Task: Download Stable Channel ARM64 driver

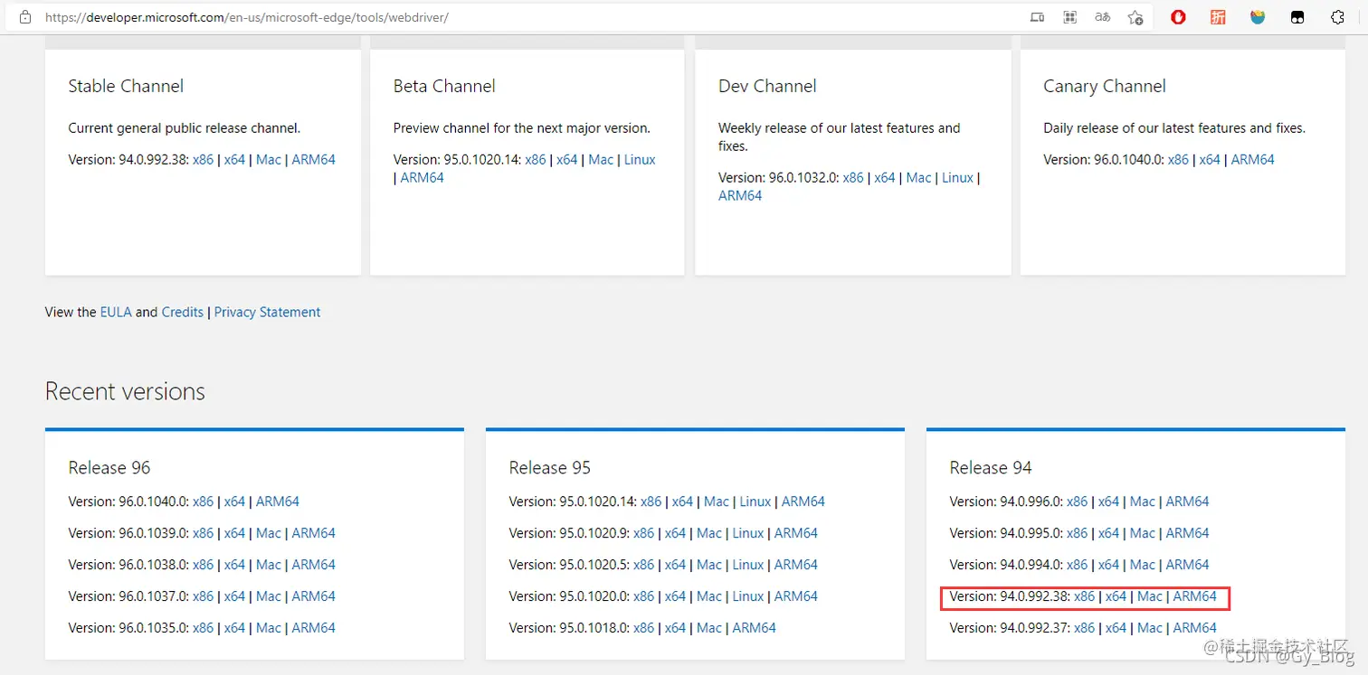Action: (314, 159)
